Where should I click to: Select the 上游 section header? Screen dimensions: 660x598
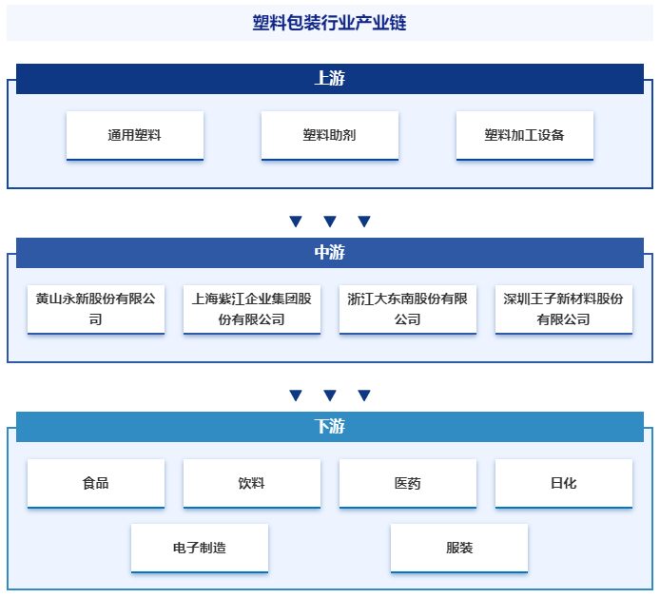330,79
